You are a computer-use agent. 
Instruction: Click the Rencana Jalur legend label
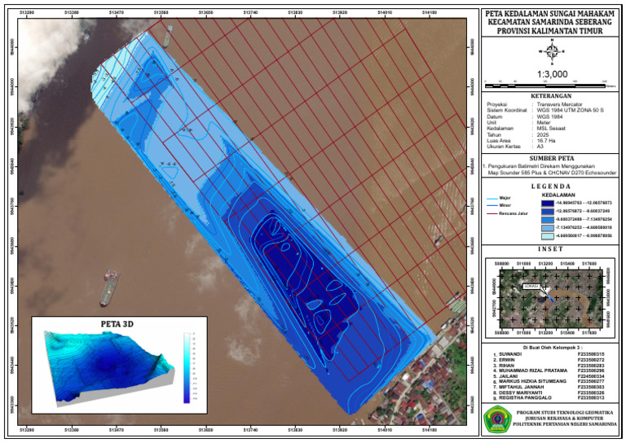513,213
